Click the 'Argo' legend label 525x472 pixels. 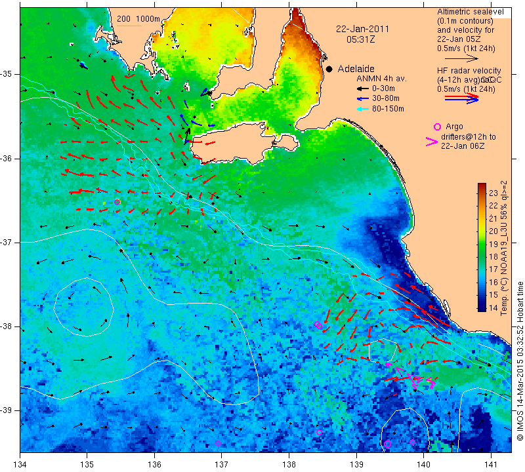click(454, 127)
